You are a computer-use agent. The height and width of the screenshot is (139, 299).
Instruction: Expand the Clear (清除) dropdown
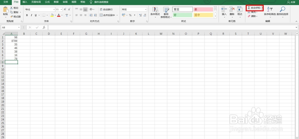point(257,16)
